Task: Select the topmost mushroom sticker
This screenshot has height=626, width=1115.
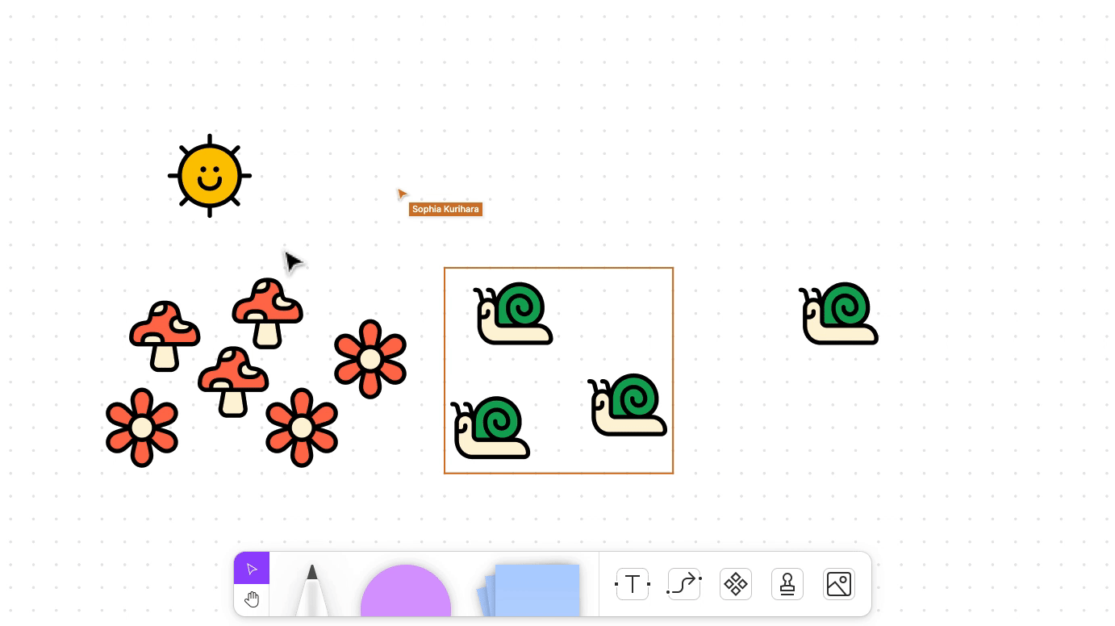Action: pyautogui.click(x=267, y=314)
